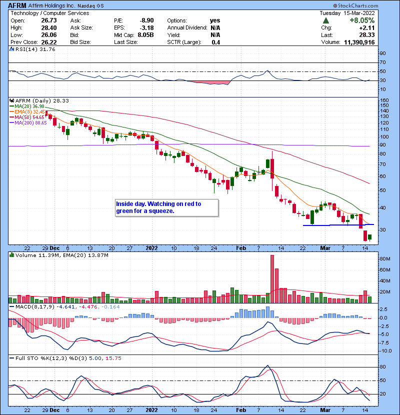Click the blue horizontal support line near 30
The width and height of the screenshot is (400, 415).
[x=338, y=225]
